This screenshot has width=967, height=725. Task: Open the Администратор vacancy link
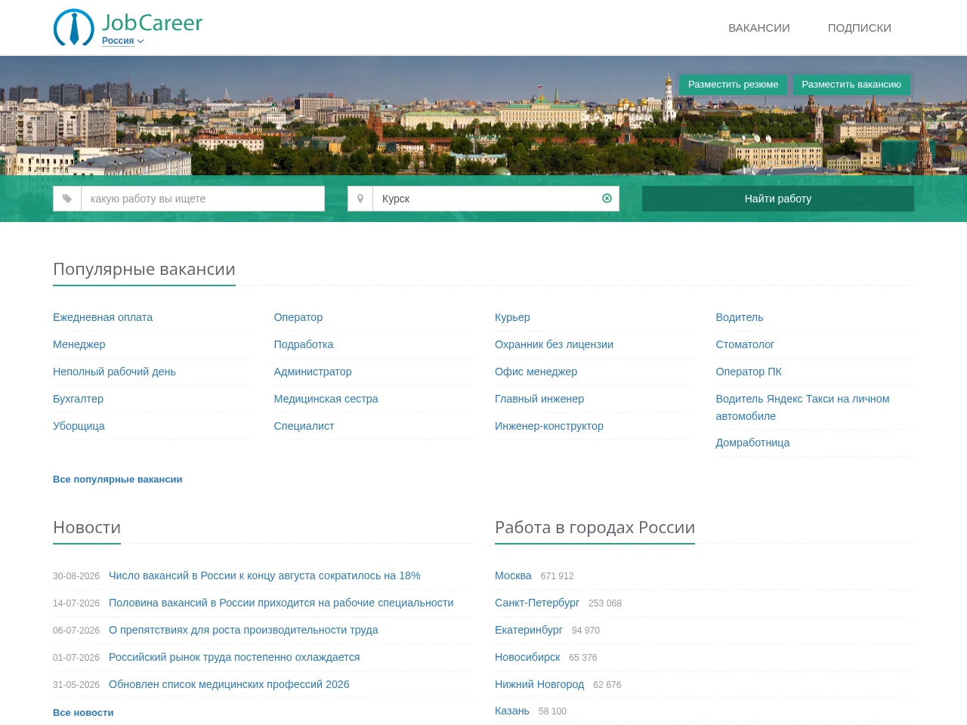coord(313,372)
